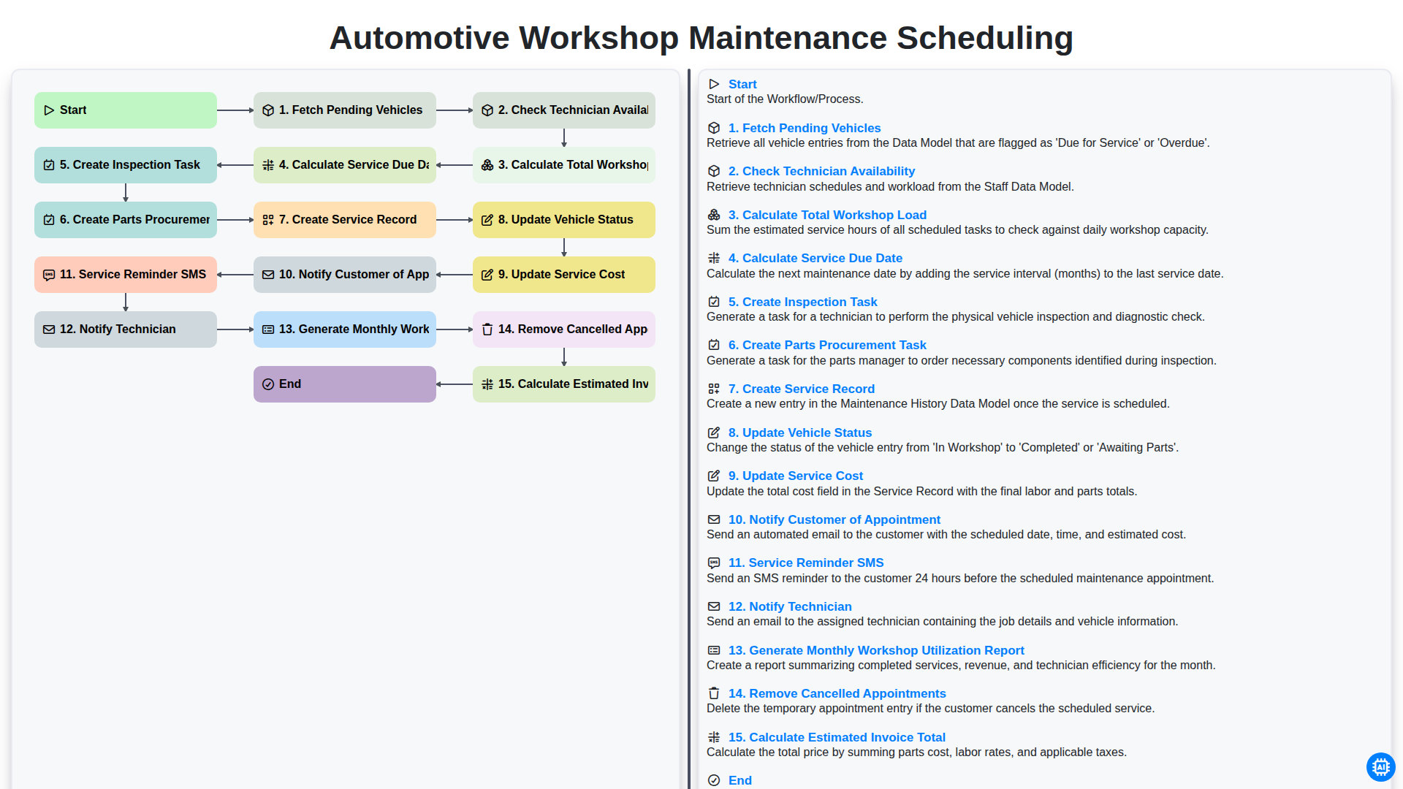Open the 14. Remove Cancelled Appointments link
Screen dimensions: 1403x789
pos(837,693)
